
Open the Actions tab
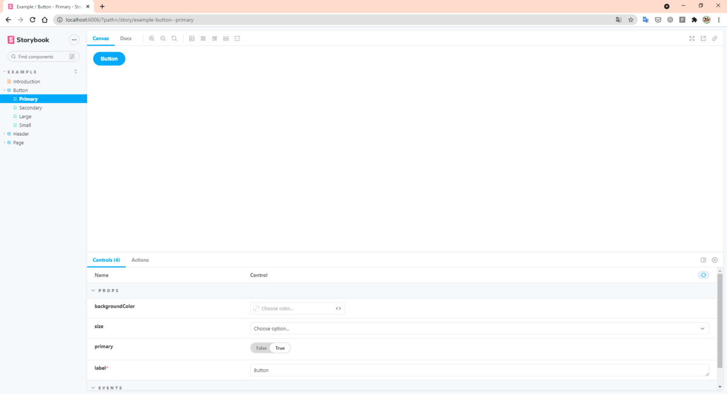tap(140, 260)
